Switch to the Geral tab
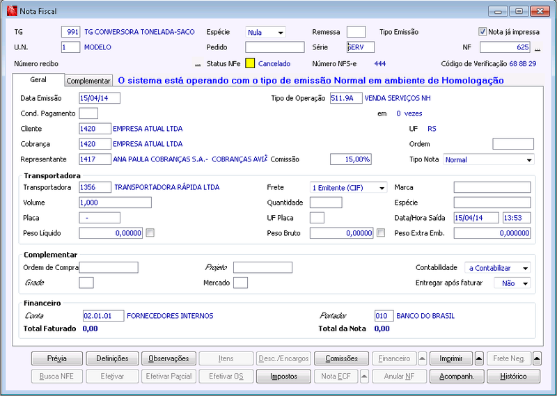The image size is (557, 396). tap(38, 80)
